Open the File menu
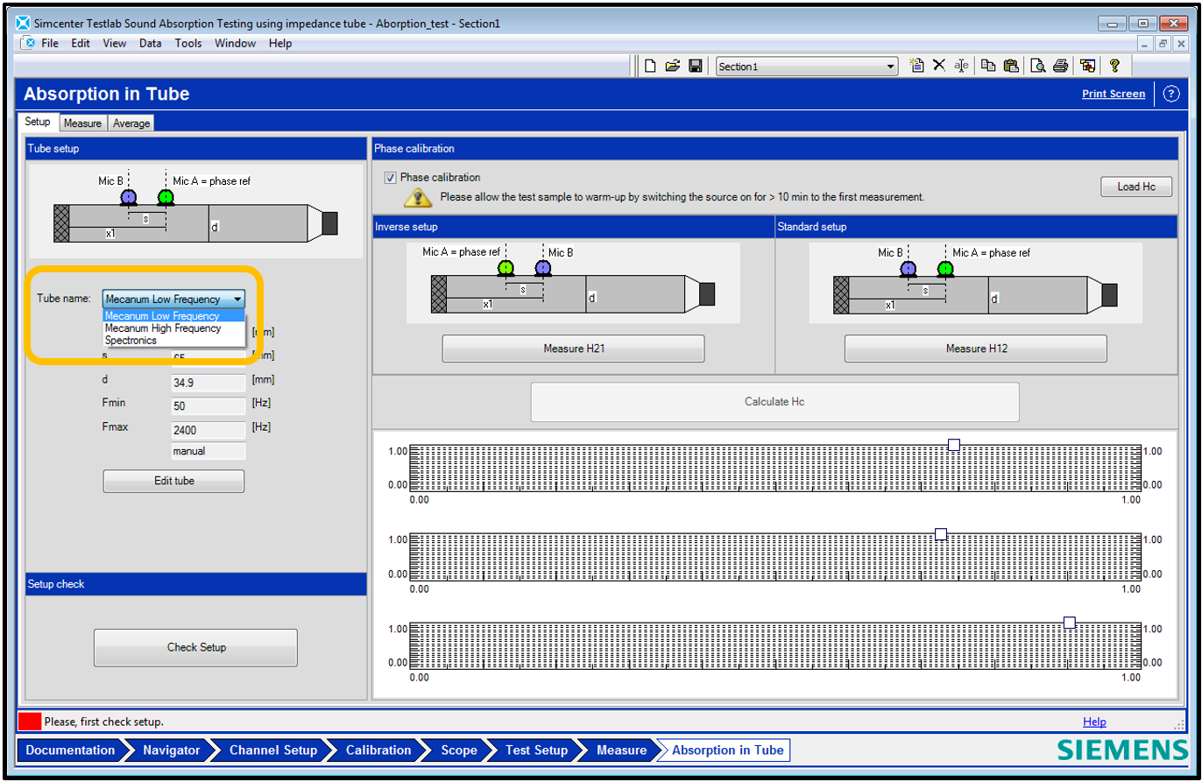This screenshot has height=782, width=1202. [50, 43]
